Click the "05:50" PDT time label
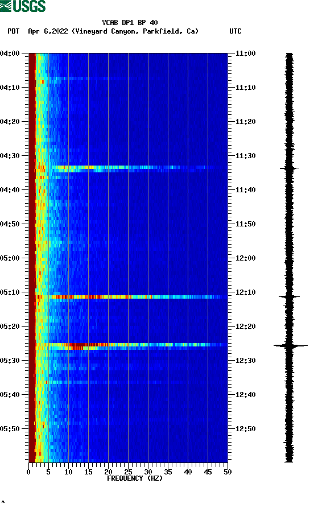Screen dimensions: 314x508 click(x=10, y=428)
